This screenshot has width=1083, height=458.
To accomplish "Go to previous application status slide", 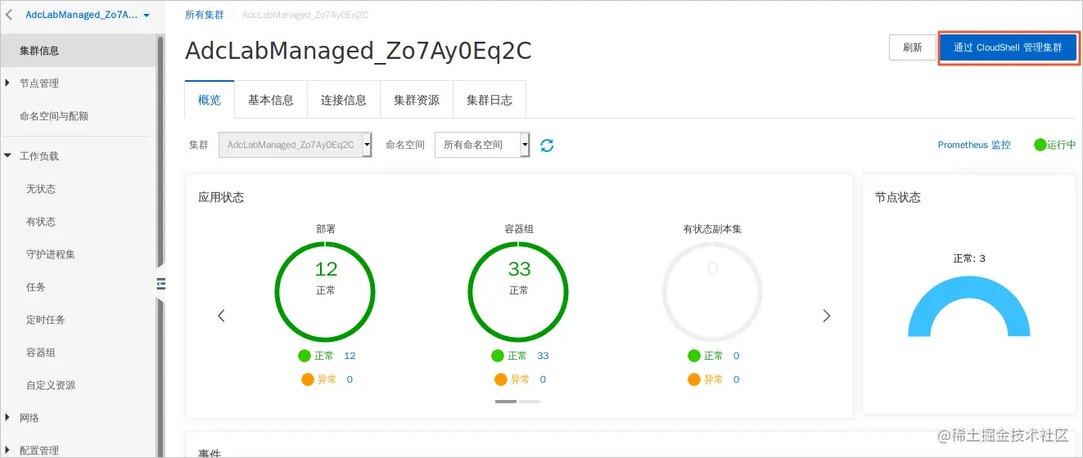I will point(221,316).
